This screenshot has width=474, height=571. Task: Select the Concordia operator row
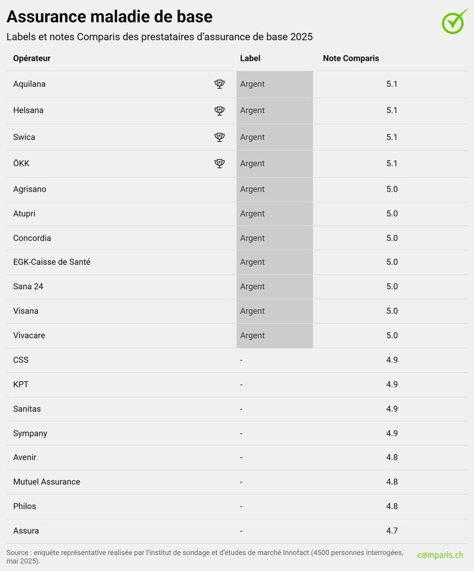[x=32, y=238]
